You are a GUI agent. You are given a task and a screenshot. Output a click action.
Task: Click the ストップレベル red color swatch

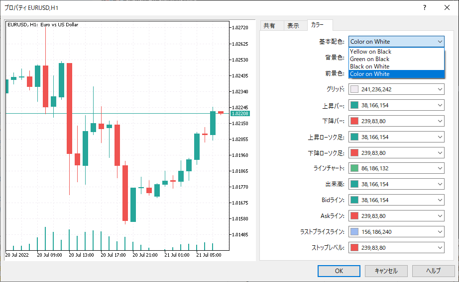(354, 248)
